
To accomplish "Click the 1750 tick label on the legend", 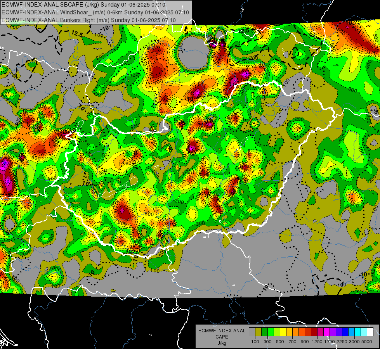I will tap(330, 342).
